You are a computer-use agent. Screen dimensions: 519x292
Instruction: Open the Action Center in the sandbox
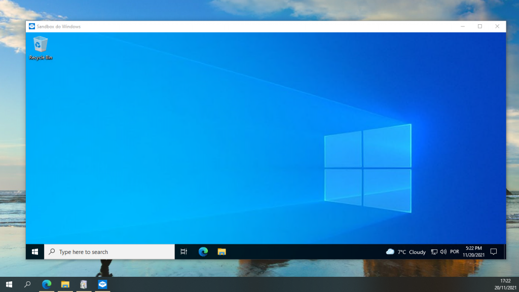tap(493, 251)
